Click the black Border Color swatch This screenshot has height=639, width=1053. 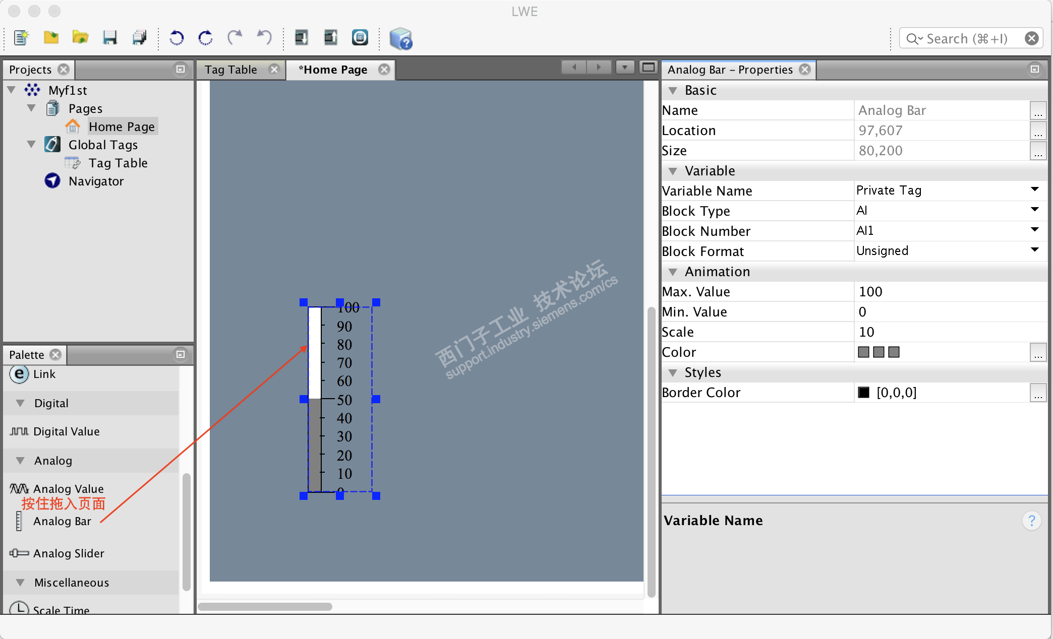863,393
